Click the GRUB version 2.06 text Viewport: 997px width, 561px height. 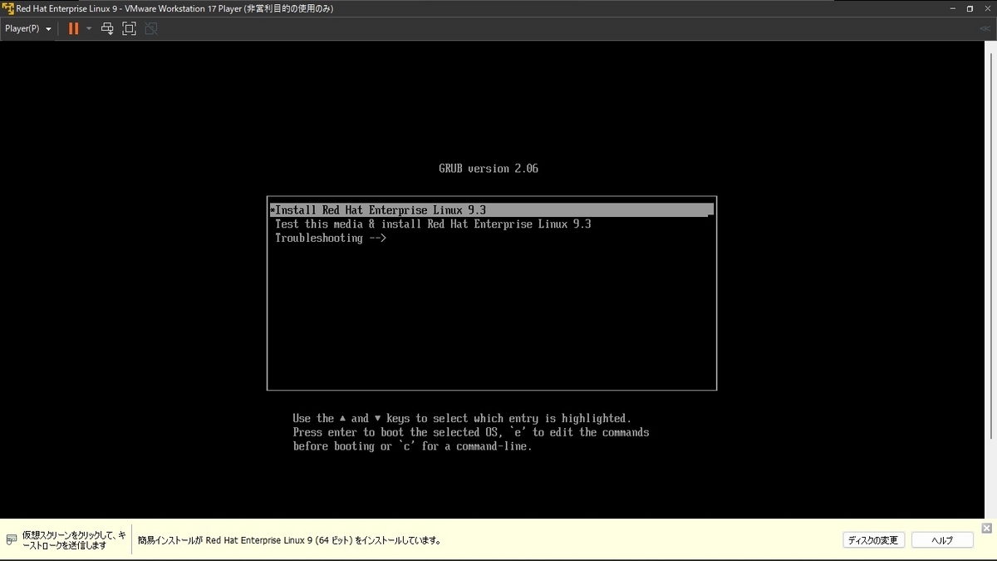click(x=489, y=169)
